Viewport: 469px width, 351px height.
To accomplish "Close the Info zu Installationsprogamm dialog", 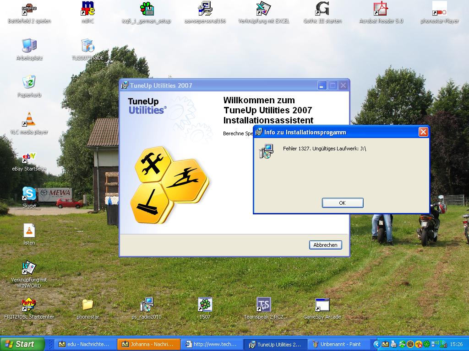I will [423, 132].
